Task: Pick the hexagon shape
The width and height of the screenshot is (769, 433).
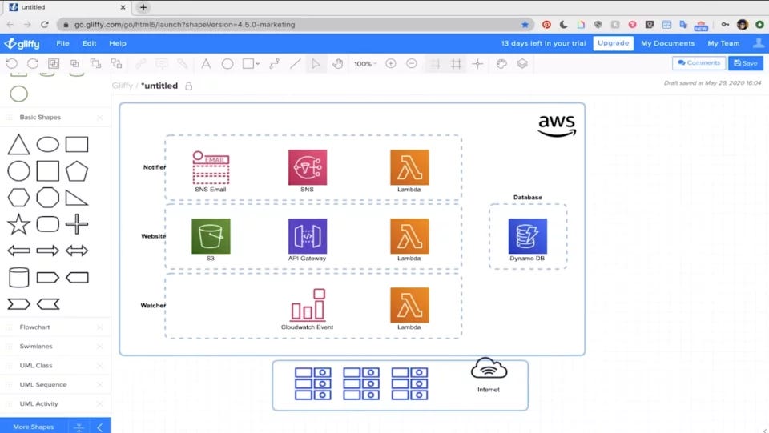Action: tap(18, 198)
